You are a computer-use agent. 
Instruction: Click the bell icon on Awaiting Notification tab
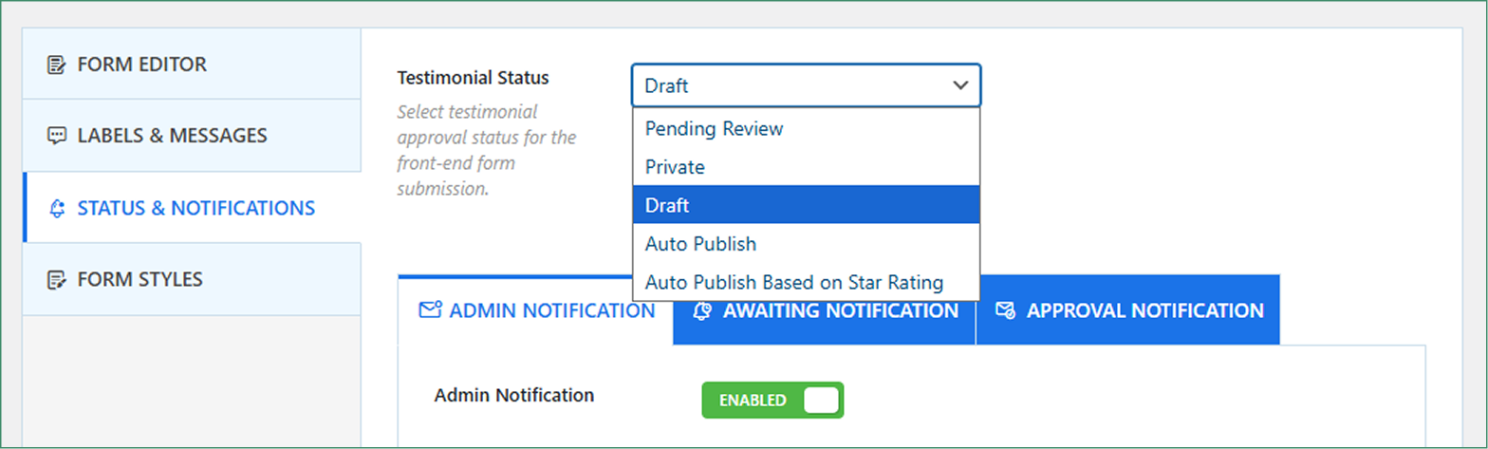(x=702, y=310)
